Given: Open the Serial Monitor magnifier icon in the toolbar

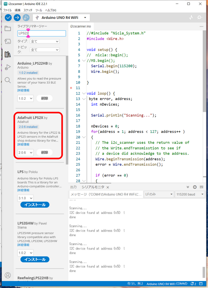Looking at the screenshot, I should pyautogui.click(x=199, y=18).
